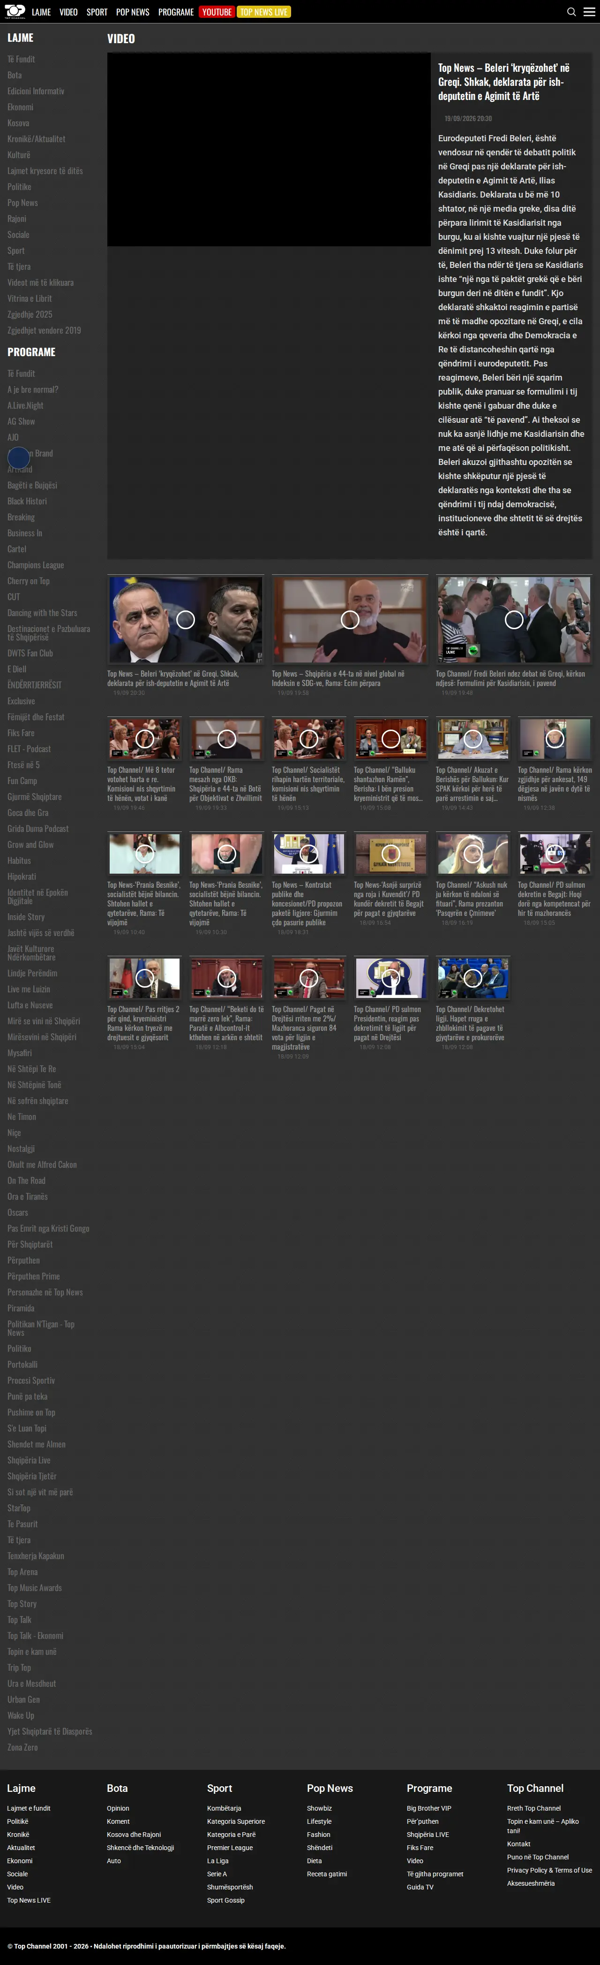Select the POP NEWS menu item

coord(133,12)
